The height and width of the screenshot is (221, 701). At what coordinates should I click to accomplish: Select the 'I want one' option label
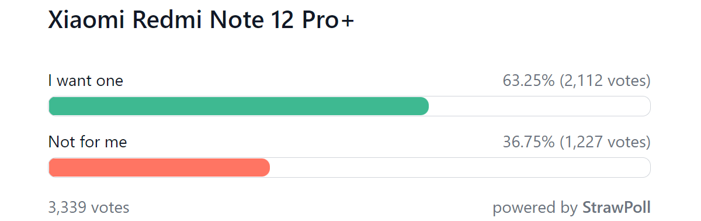(86, 81)
